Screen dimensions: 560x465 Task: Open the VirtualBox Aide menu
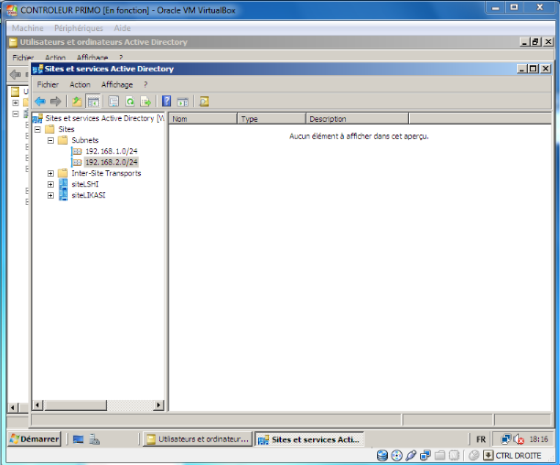pyautogui.click(x=122, y=28)
